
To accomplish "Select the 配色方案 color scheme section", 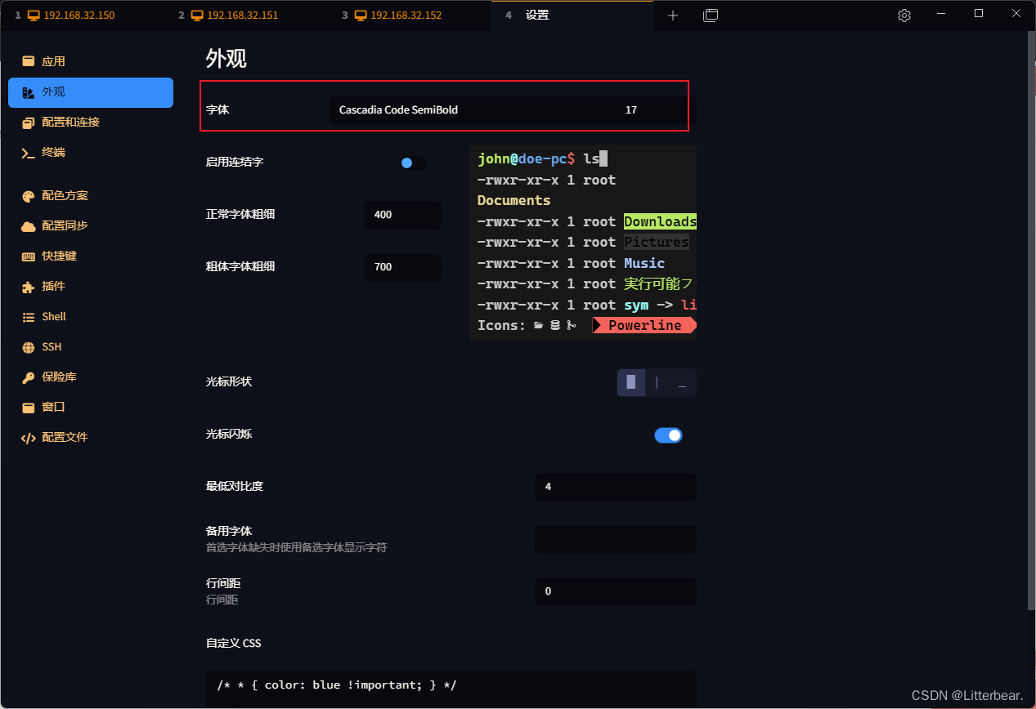I will pyautogui.click(x=90, y=195).
